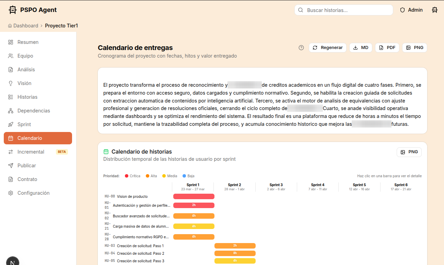Click the magnifier icon in the search bar
The width and height of the screenshot is (444, 265).
coord(301,10)
